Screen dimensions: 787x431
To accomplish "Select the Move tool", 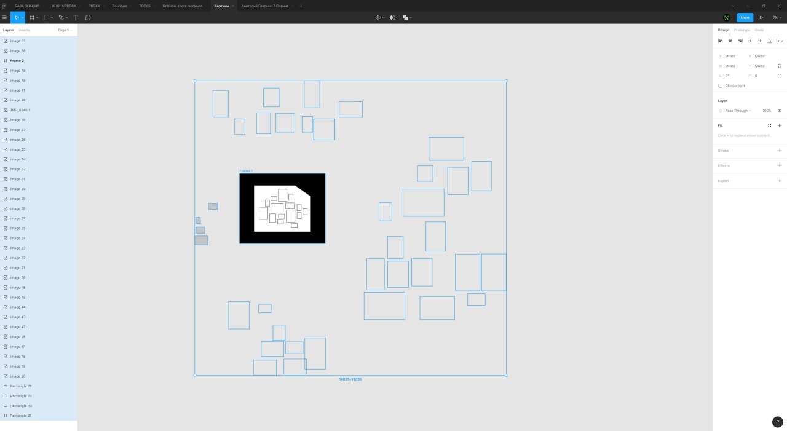I will click(17, 17).
